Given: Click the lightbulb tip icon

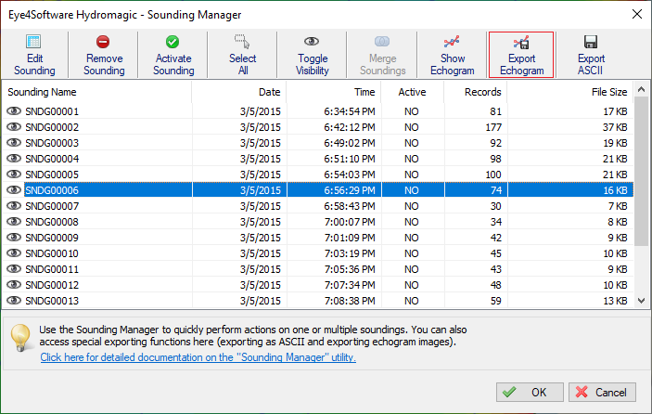Looking at the screenshot, I should pyautogui.click(x=20, y=338).
